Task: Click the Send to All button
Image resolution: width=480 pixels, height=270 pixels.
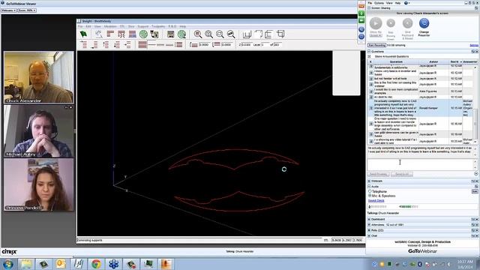Action: pyautogui.click(x=402, y=174)
